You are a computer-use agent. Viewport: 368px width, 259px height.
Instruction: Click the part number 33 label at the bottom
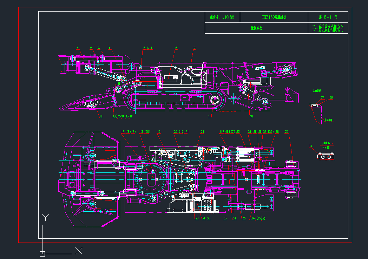pyautogui.click(x=225, y=218)
